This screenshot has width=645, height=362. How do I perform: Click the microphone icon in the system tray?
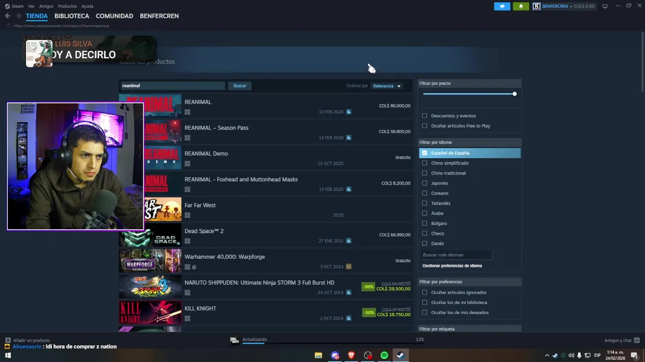tap(579, 355)
